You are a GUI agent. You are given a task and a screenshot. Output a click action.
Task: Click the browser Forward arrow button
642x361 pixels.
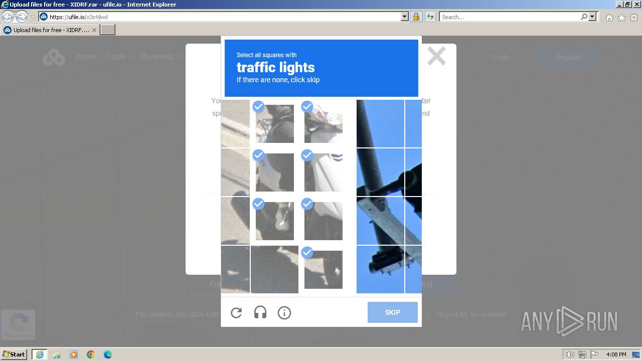click(x=22, y=17)
